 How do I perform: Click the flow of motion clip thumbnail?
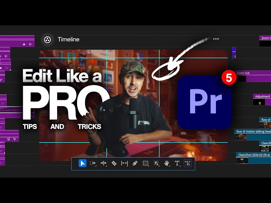(x=240, y=137)
